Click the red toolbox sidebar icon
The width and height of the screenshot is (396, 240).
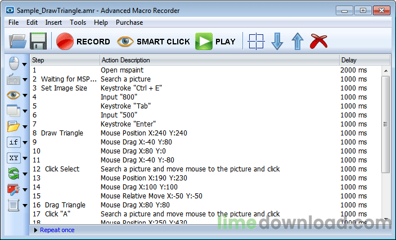point(13,189)
